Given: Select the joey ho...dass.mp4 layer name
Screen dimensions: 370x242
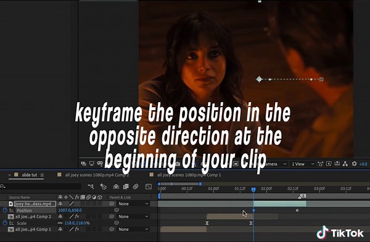Looking at the screenshot, I should (35, 204).
